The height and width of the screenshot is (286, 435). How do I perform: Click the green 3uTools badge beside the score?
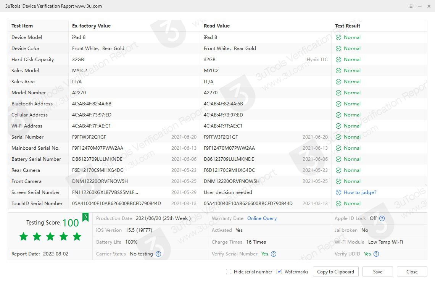tap(85, 217)
